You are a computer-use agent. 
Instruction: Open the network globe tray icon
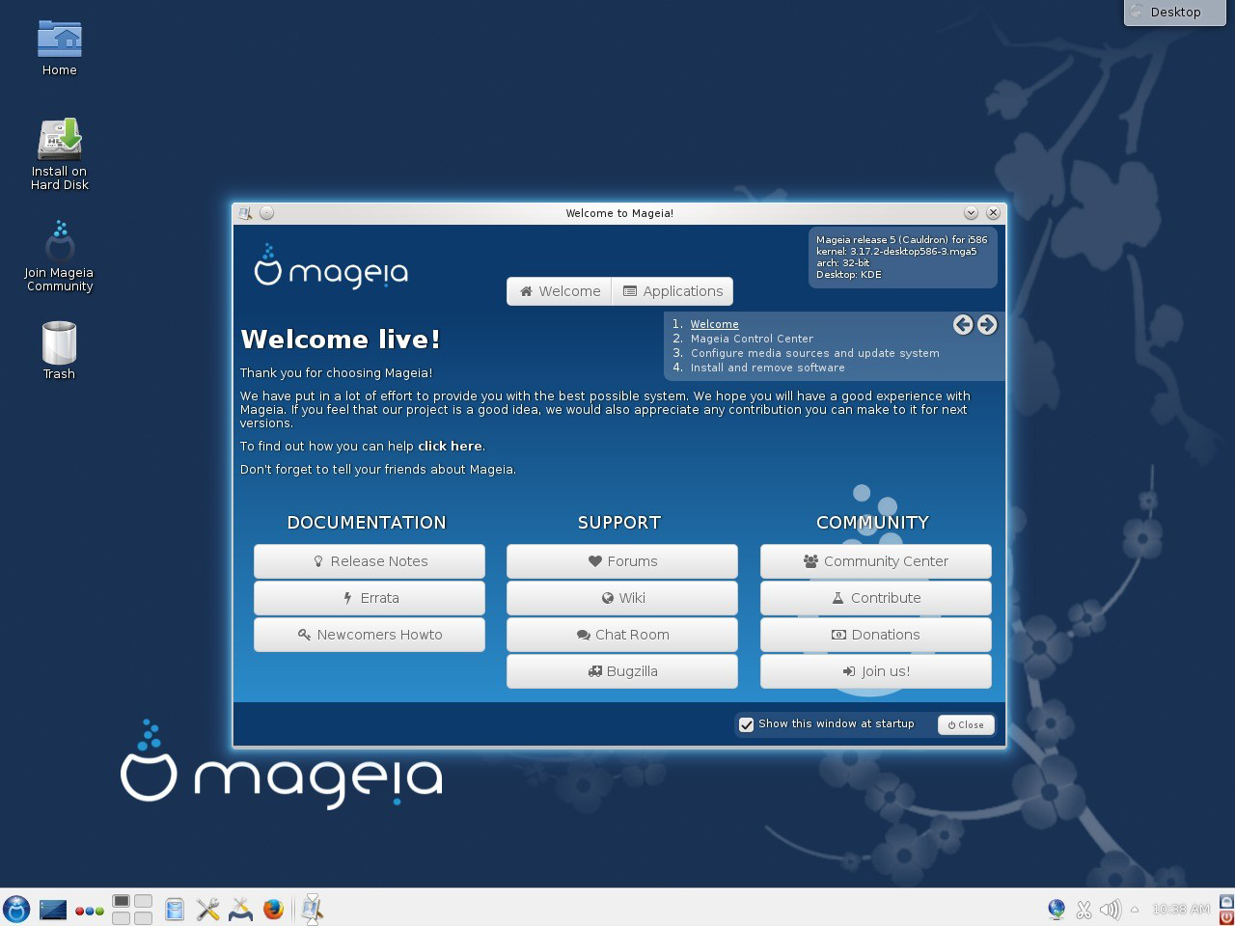[1057, 909]
